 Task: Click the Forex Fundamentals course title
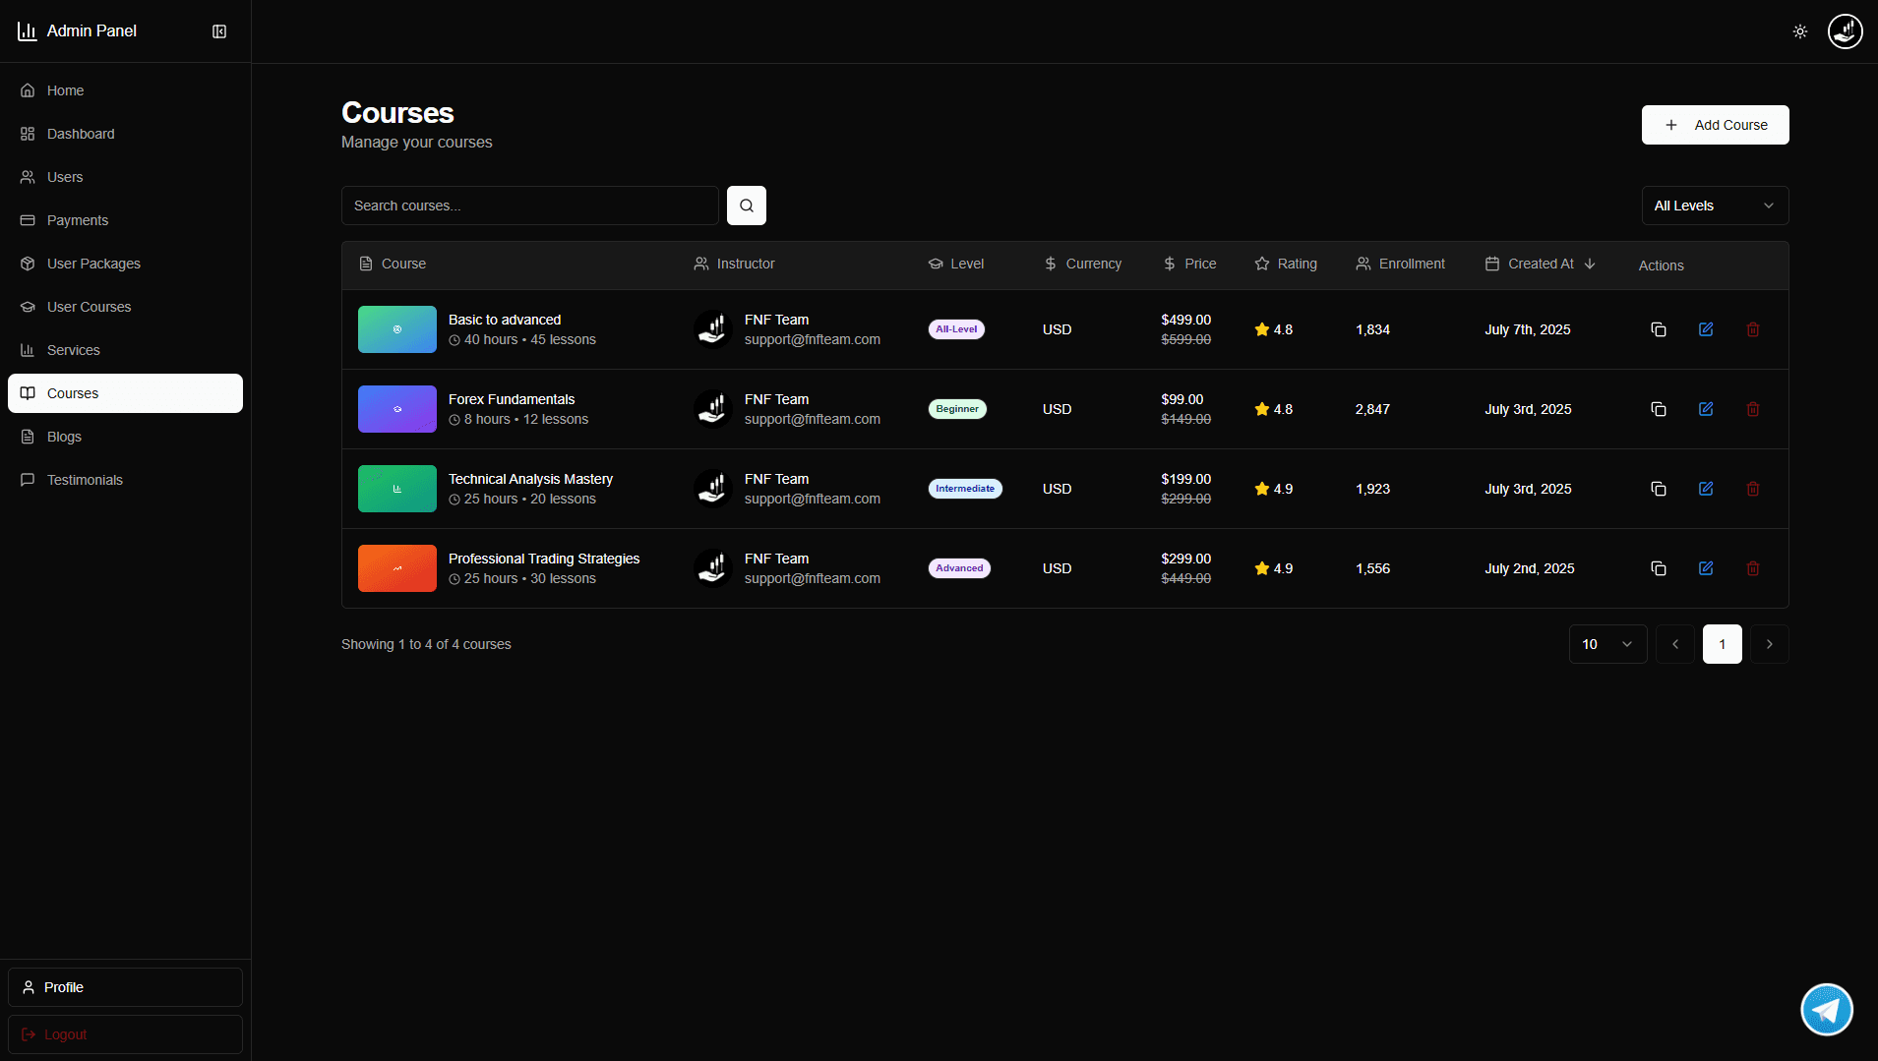[x=512, y=399]
